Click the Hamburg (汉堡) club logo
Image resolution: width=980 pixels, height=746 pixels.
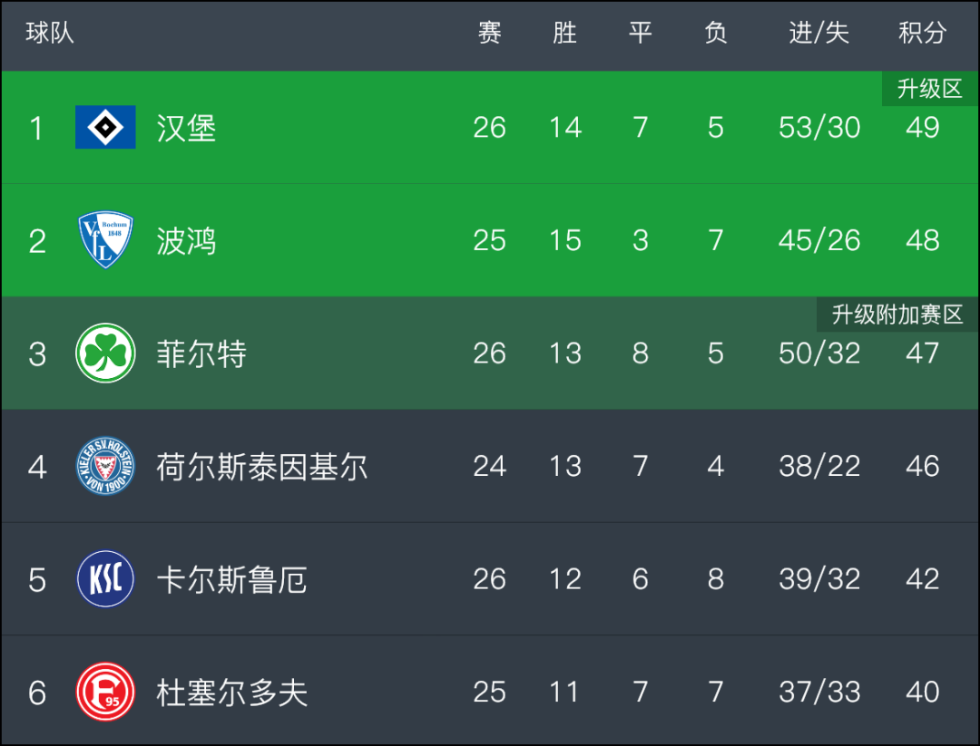coord(105,127)
